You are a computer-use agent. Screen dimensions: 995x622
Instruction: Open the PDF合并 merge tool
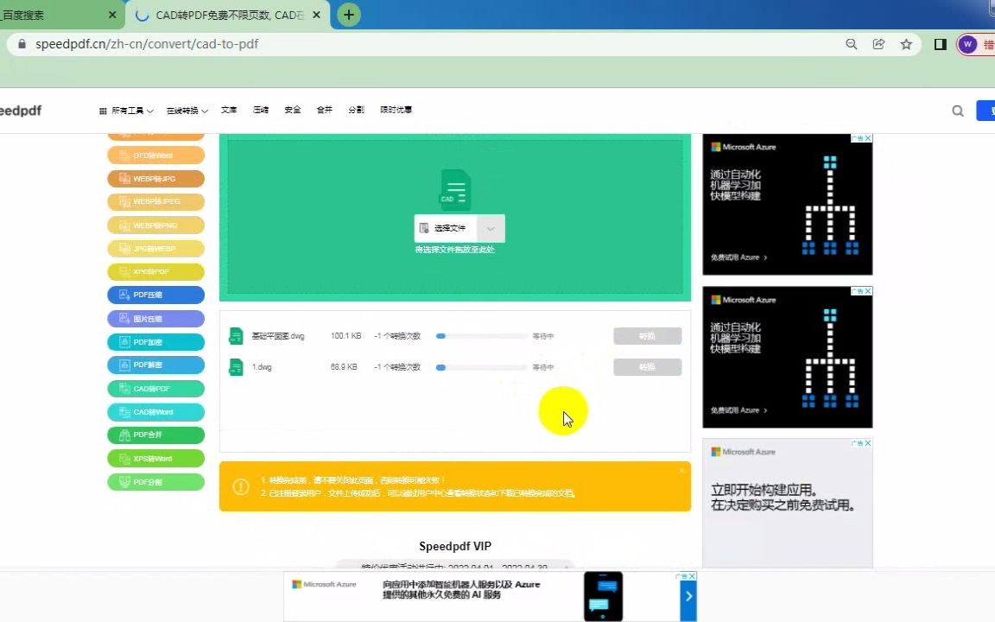pyautogui.click(x=155, y=435)
